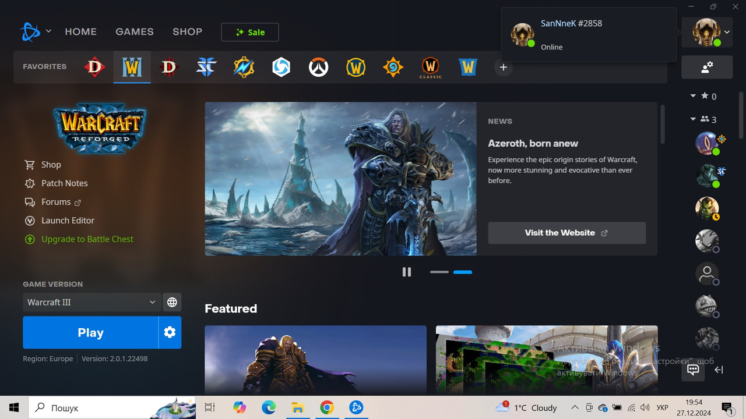Screen dimensions: 746x419
Task: Open friend avatar playing Hearthstone
Action: tap(707, 143)
